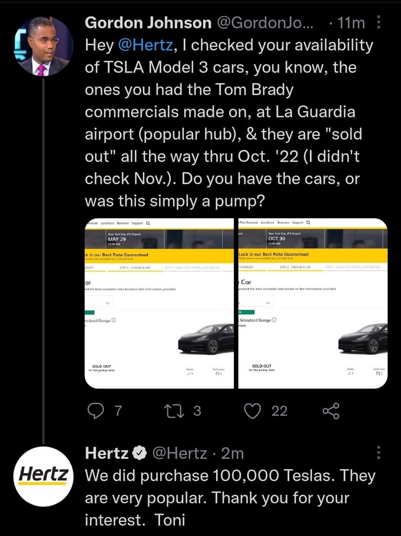Tap the retweet icon on Gordon's tweet

[174, 411]
